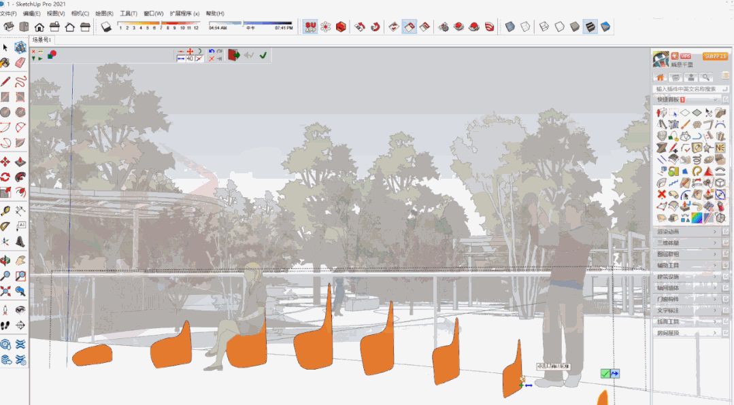
Task: Select the Paint Bucket tool
Action: click(x=5, y=63)
